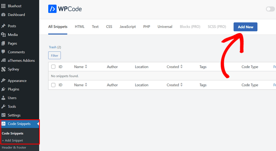Switch to the JavaScript tab
This screenshot has height=151, width=276.
[x=127, y=27]
